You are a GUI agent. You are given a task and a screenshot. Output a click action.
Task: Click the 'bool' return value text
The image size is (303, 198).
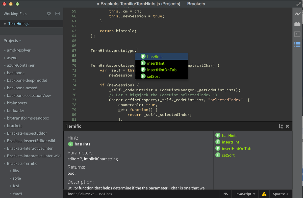(71, 173)
